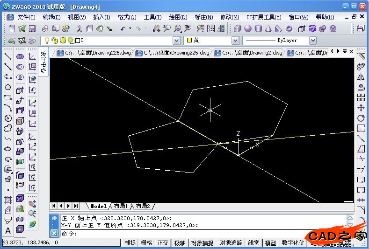The width and height of the screenshot is (369, 249).
Task: Click the Mirror tool in modify toolbar
Action: point(361,77)
